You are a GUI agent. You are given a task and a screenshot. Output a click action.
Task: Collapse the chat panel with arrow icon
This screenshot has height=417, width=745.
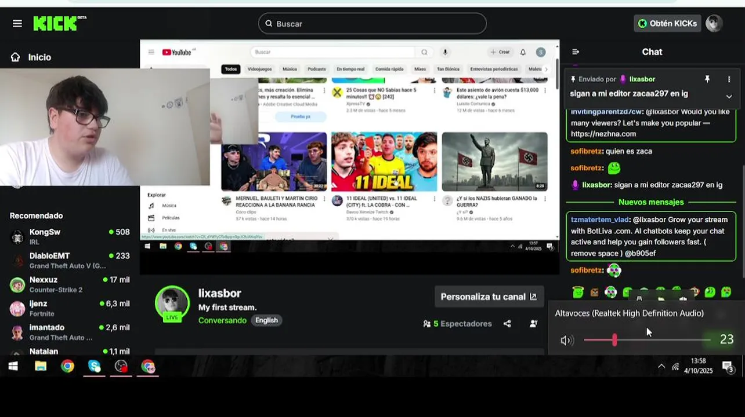point(576,52)
